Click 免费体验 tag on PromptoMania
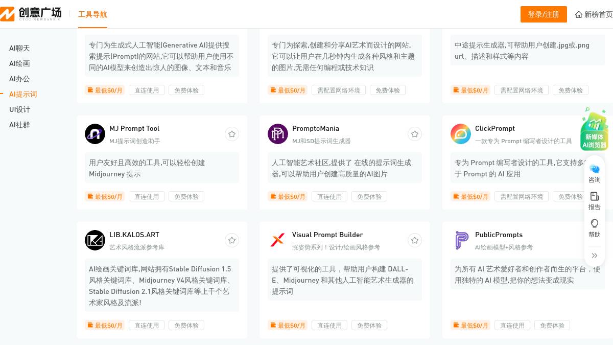Screen dimensions: 613x345 (x=369, y=196)
